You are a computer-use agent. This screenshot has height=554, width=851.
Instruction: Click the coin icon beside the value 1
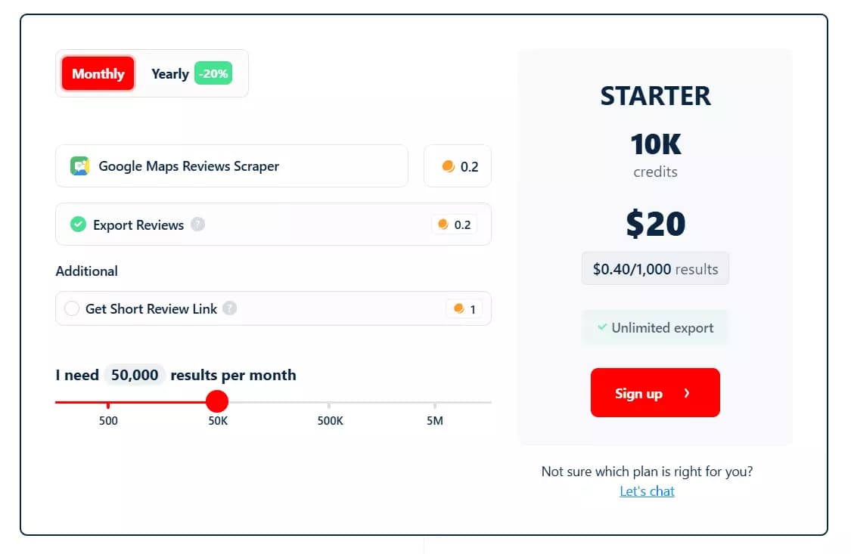(x=458, y=308)
